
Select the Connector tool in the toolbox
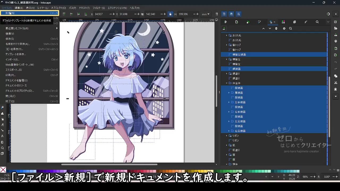(x=2, y=130)
